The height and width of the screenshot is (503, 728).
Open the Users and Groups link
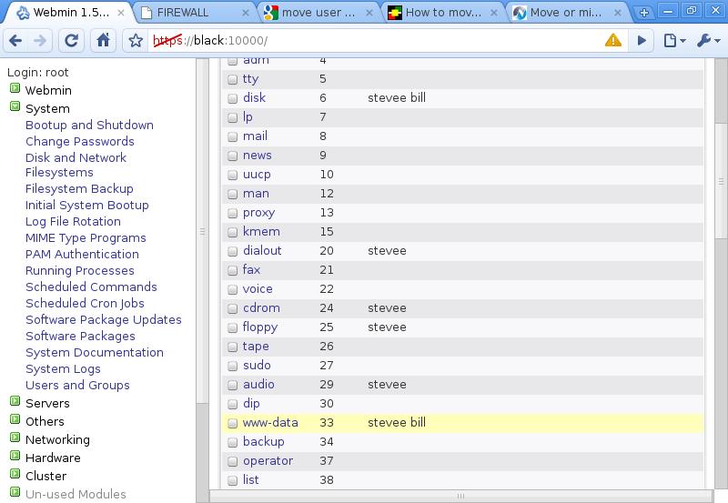[x=77, y=385]
